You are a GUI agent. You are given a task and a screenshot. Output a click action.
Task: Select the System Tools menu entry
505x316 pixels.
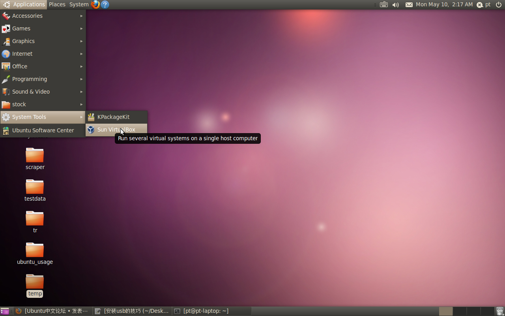point(43,117)
